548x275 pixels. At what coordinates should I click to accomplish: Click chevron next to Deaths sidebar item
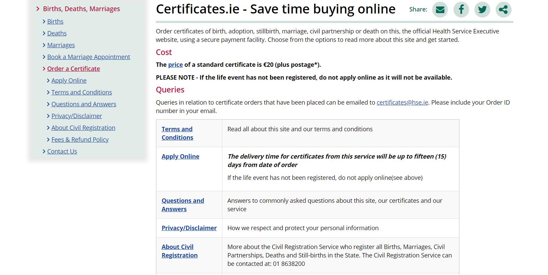point(44,33)
